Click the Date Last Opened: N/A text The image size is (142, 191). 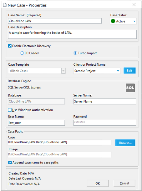click(24, 178)
